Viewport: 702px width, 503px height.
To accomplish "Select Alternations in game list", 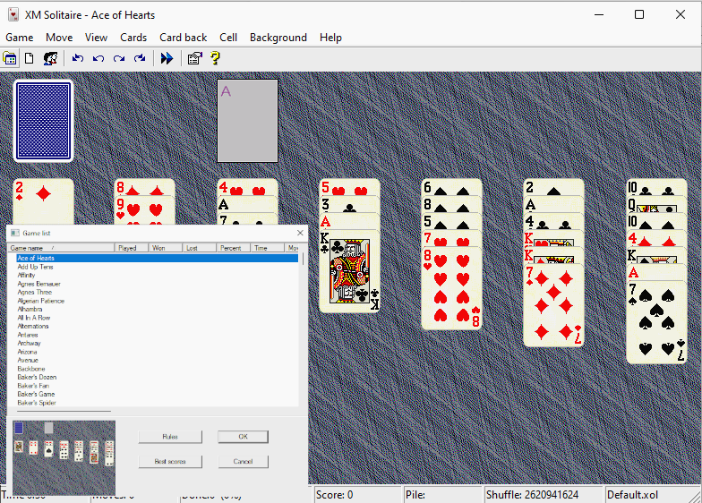I will click(32, 326).
